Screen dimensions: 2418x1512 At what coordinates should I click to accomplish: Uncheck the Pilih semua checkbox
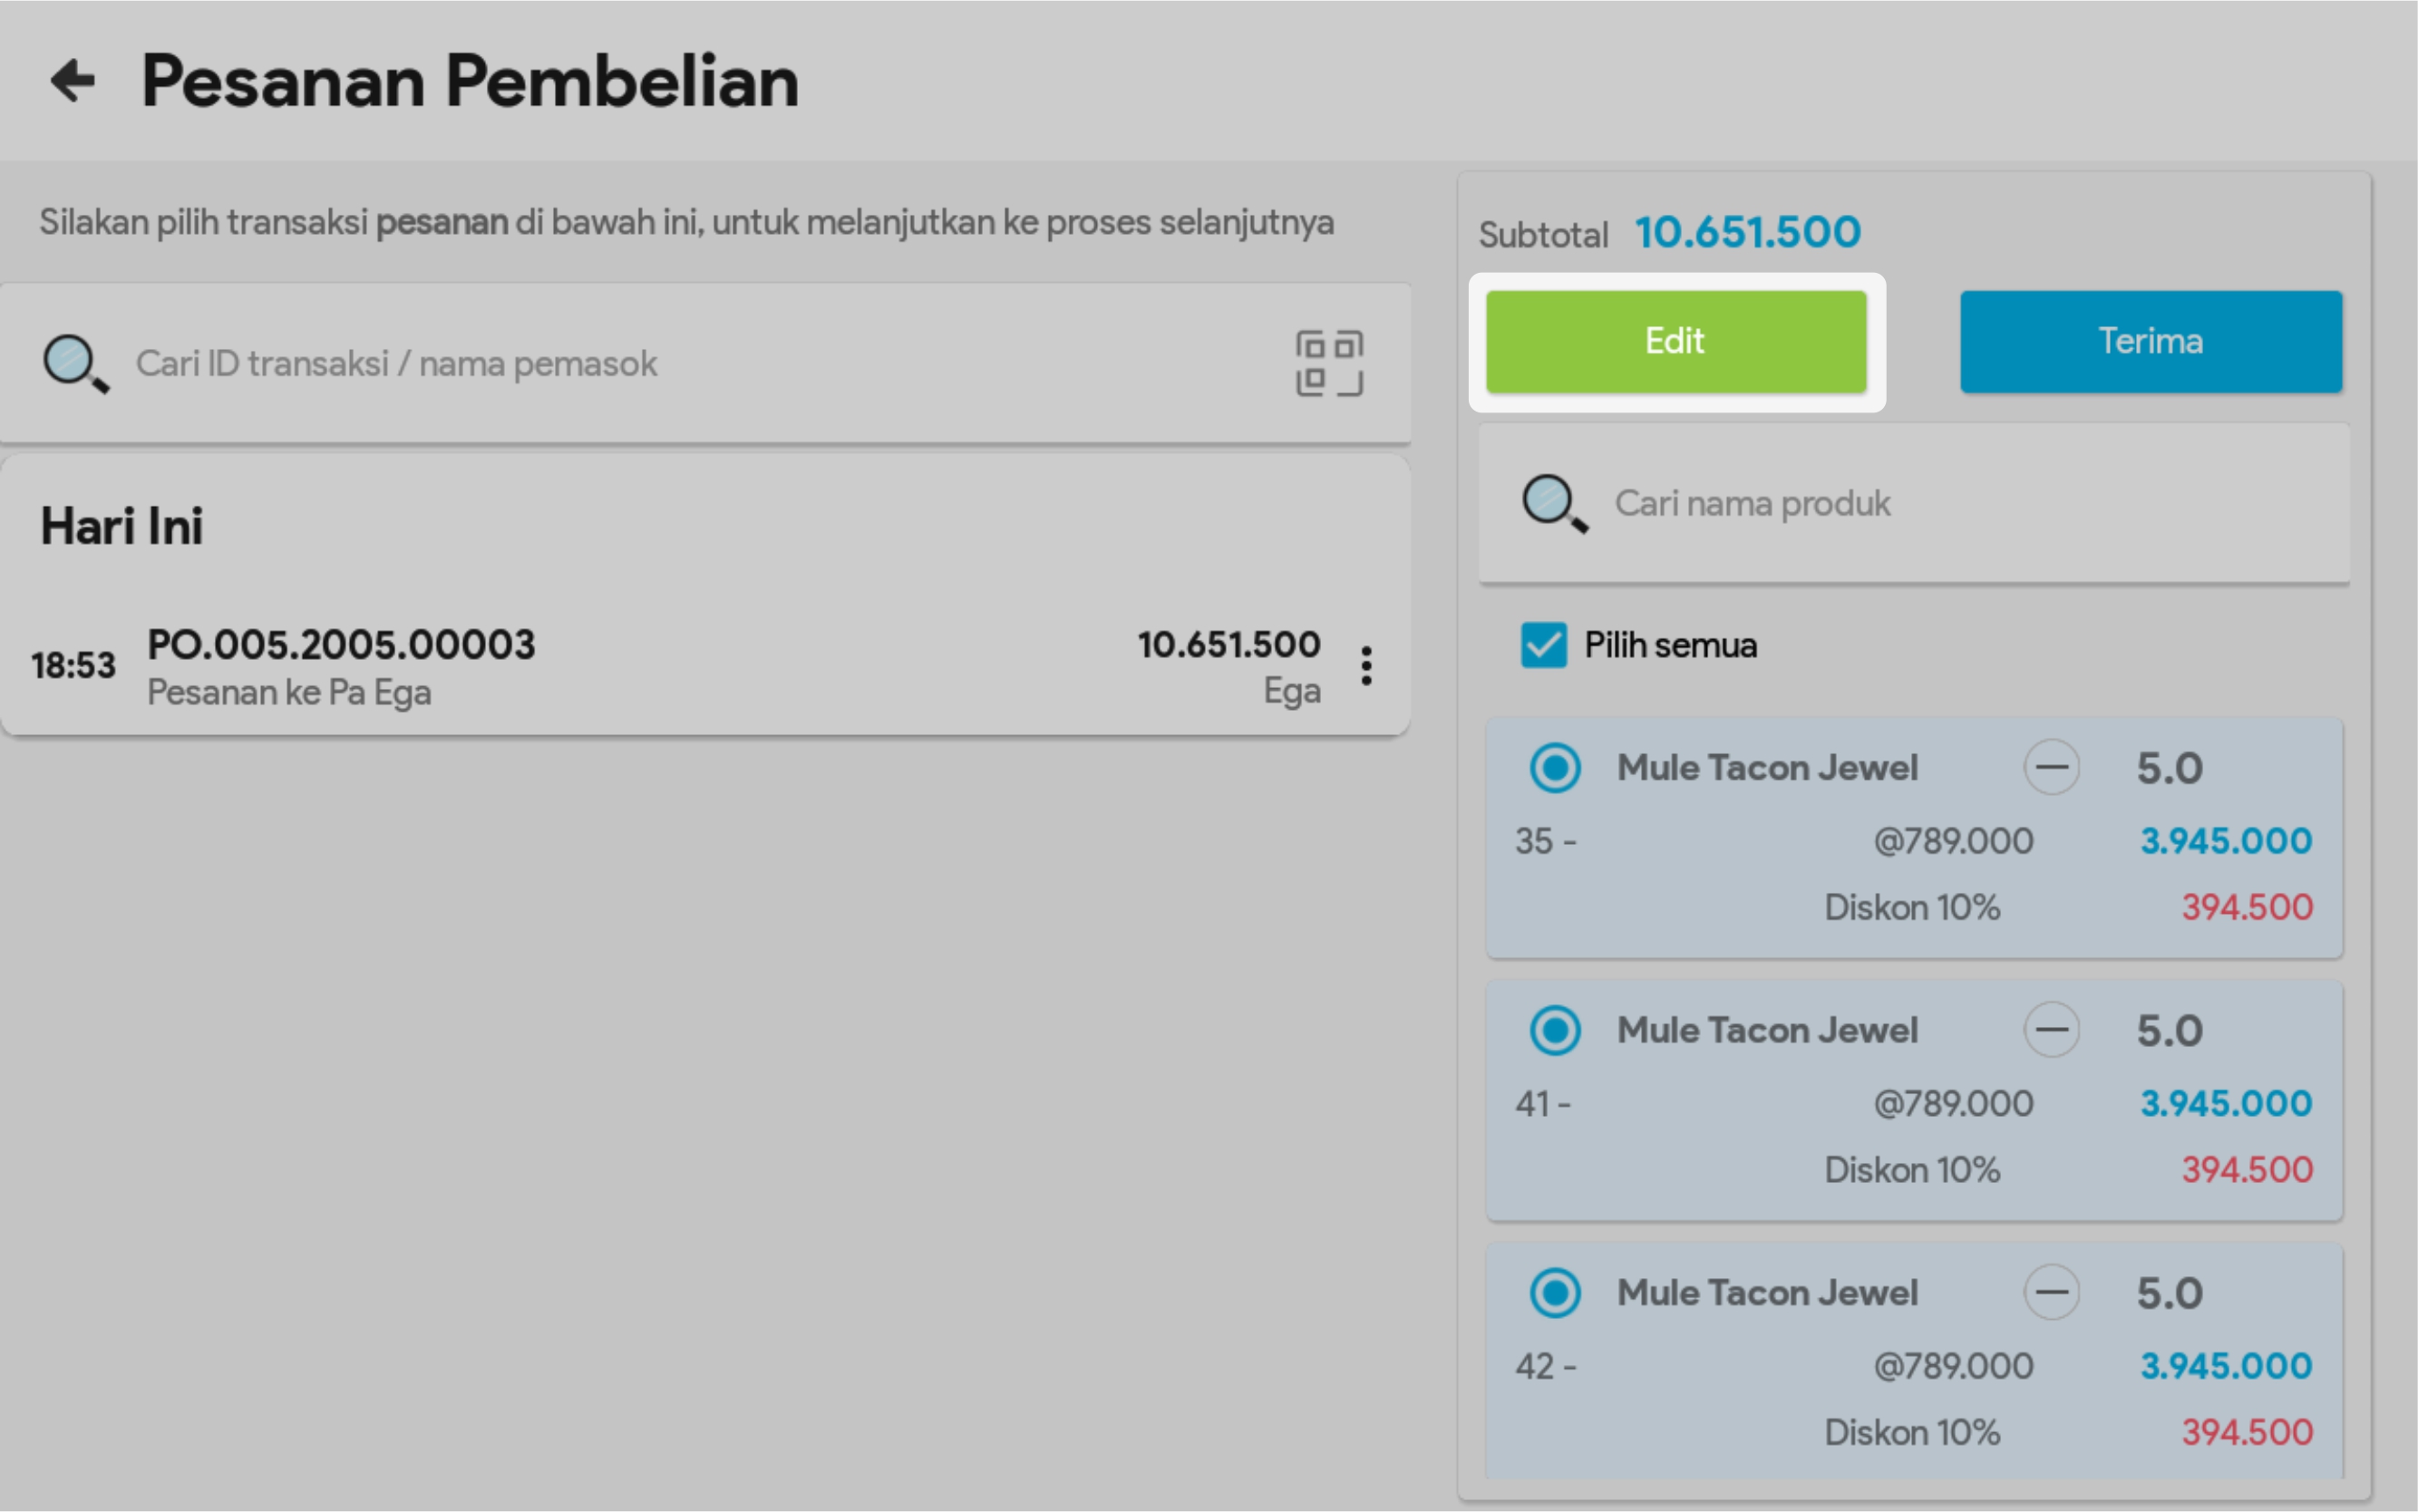click(x=1543, y=645)
